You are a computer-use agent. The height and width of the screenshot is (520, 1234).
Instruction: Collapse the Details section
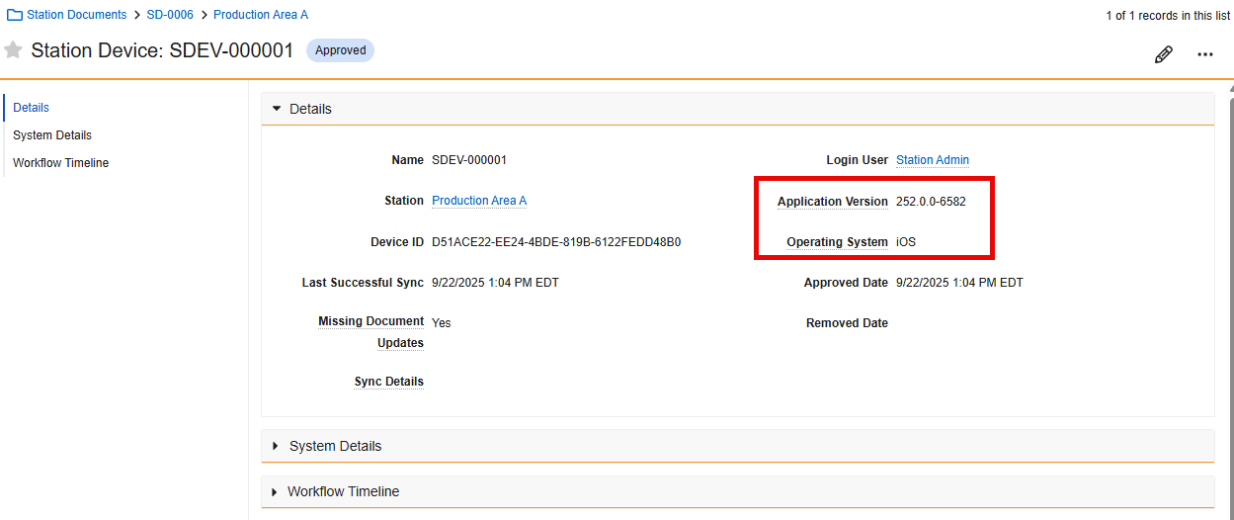coord(277,109)
